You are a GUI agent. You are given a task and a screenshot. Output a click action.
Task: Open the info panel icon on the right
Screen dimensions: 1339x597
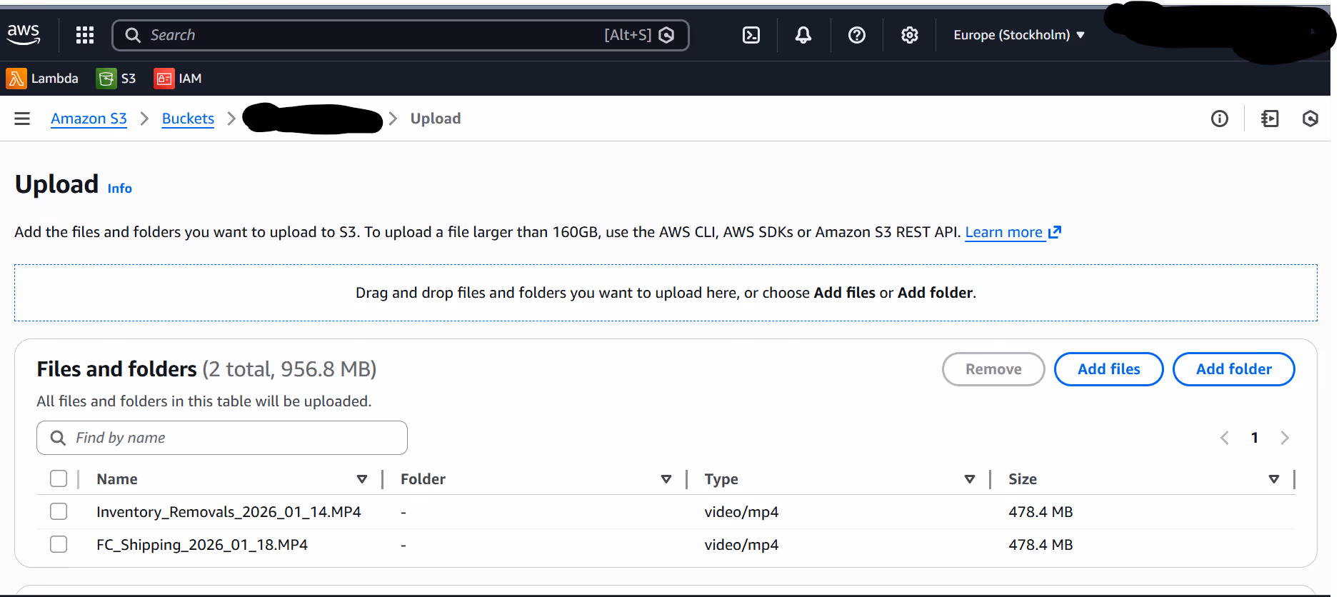click(1220, 119)
